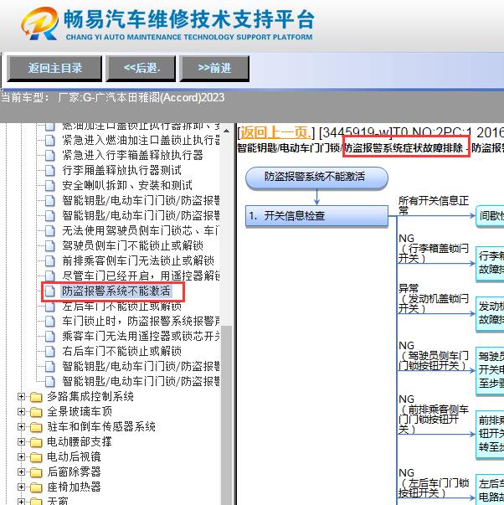Click the tree panel vertical scrollbar thumb
Screen dimensions: 504x505
pyautogui.click(x=226, y=415)
